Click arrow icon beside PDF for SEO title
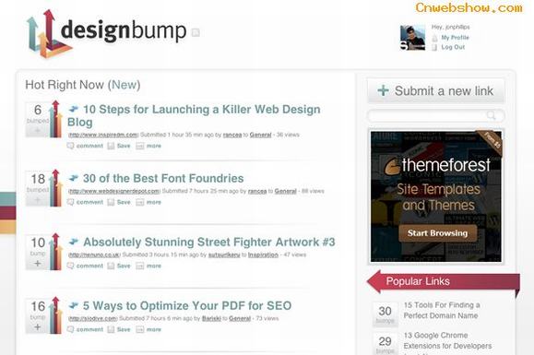Image resolution: width=534 pixels, height=355 pixels. (73, 305)
